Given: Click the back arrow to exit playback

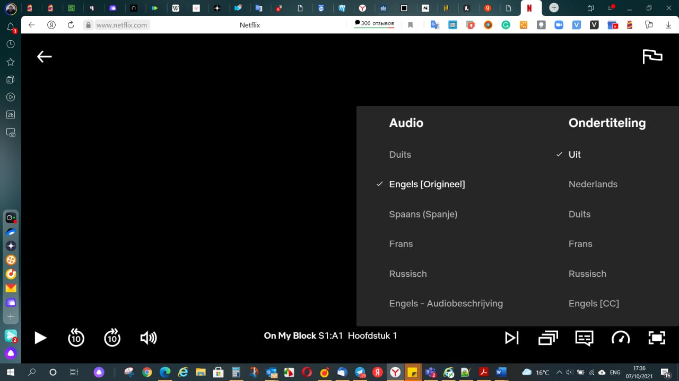Looking at the screenshot, I should [x=45, y=57].
